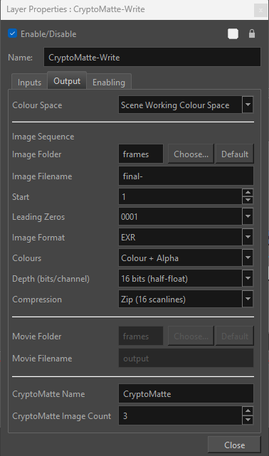Click Choose button for Image Folder

tap(191, 154)
